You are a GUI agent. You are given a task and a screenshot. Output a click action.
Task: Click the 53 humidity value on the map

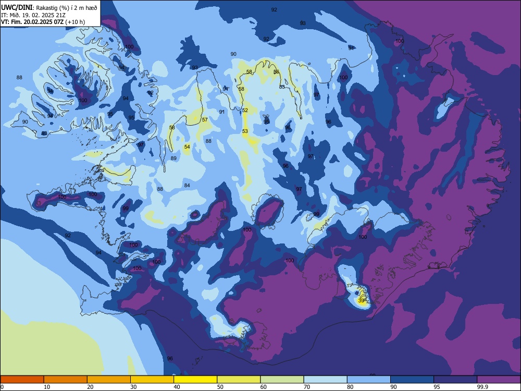coord(245,131)
